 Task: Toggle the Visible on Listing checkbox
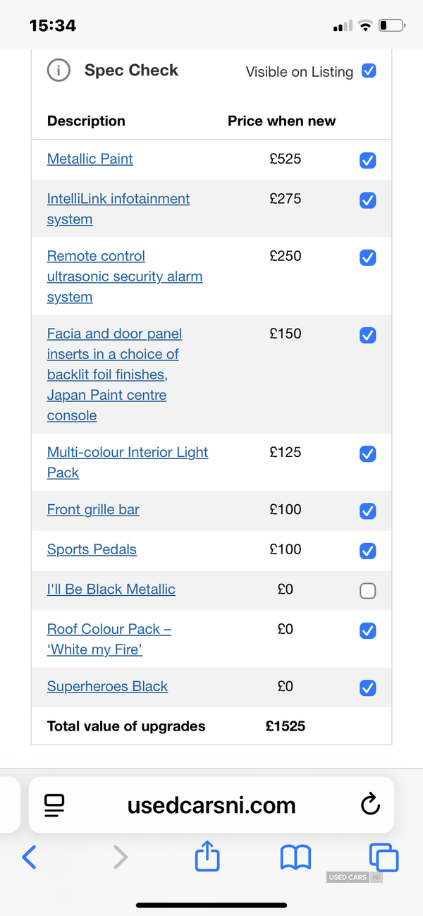tap(369, 71)
